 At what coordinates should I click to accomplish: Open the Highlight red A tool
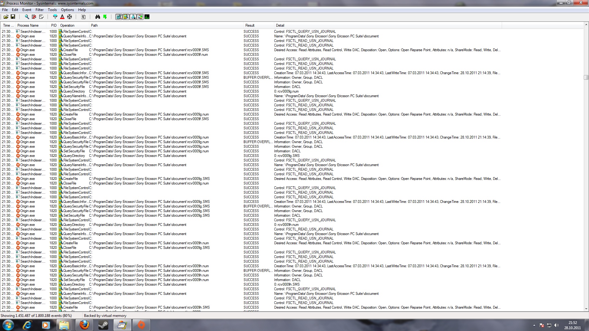62,17
